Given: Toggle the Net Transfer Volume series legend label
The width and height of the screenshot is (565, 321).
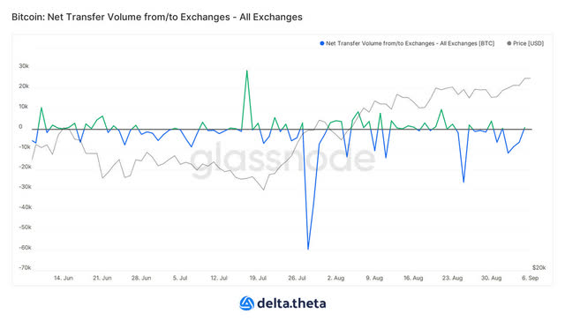Looking at the screenshot, I should tap(410, 43).
